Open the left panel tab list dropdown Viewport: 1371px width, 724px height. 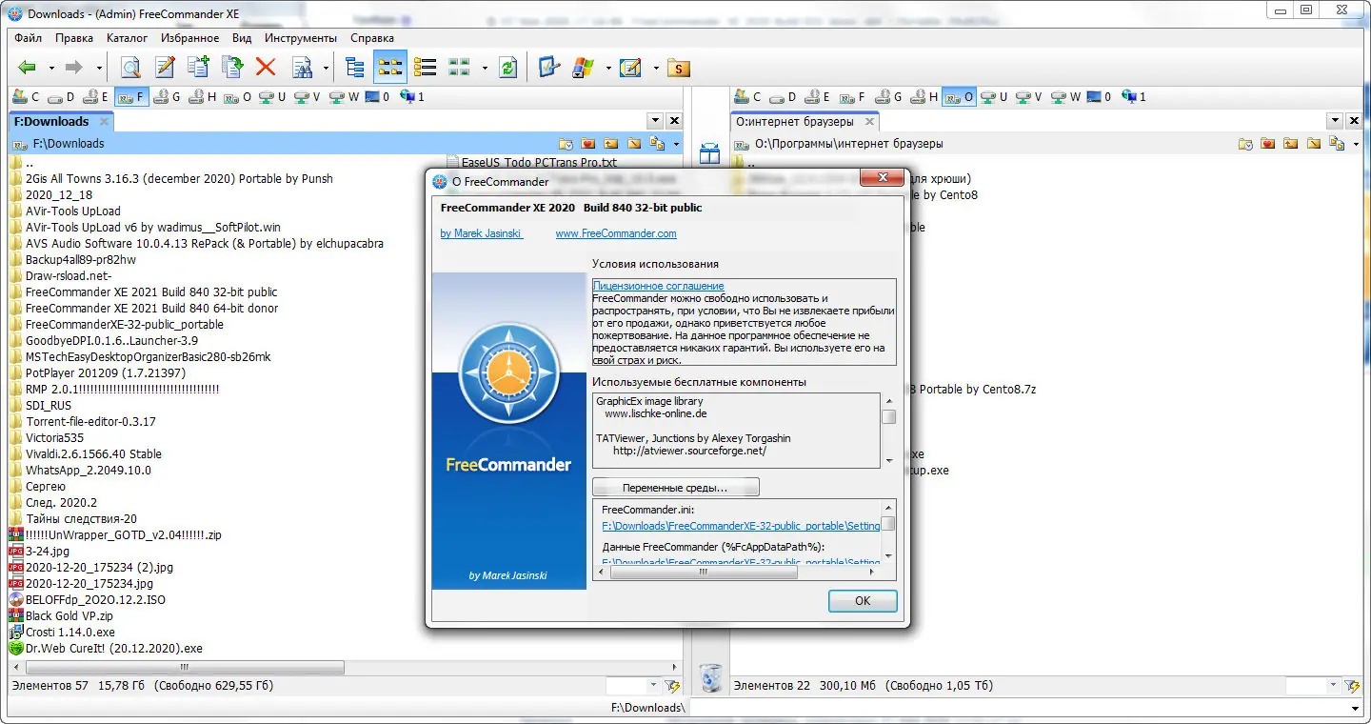[655, 121]
